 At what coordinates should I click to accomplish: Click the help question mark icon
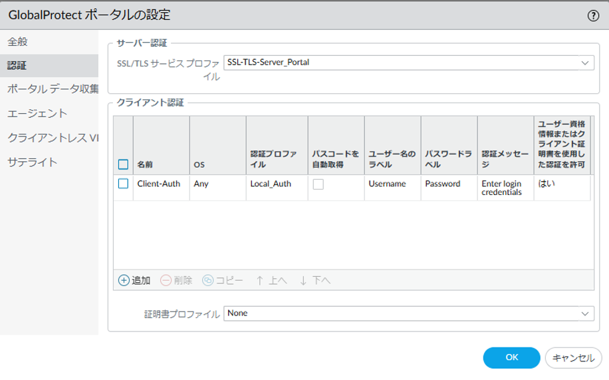[x=593, y=15]
